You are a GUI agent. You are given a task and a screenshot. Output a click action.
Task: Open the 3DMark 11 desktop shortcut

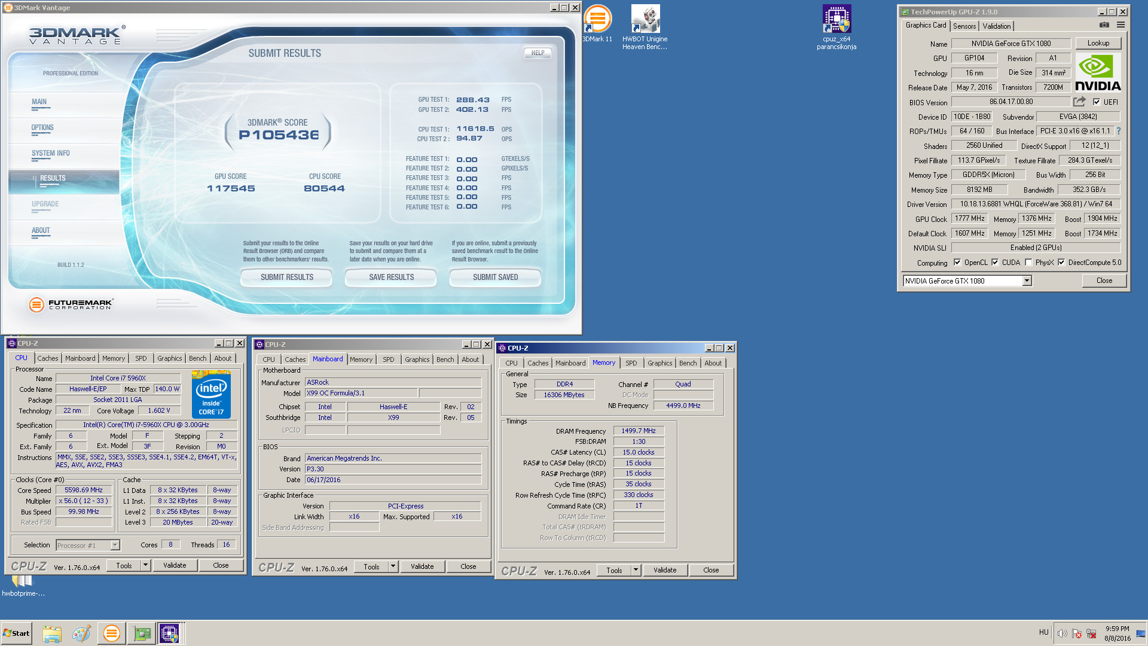(597, 24)
